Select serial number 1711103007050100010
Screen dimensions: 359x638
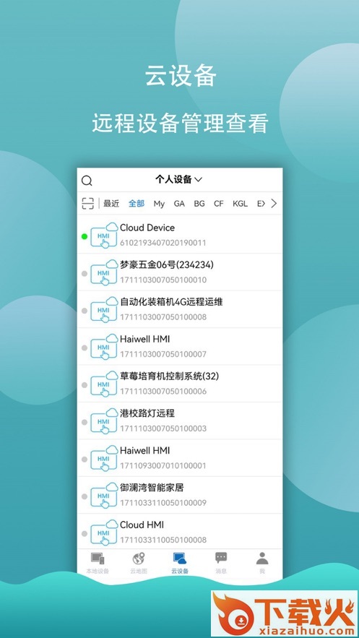coord(163,280)
